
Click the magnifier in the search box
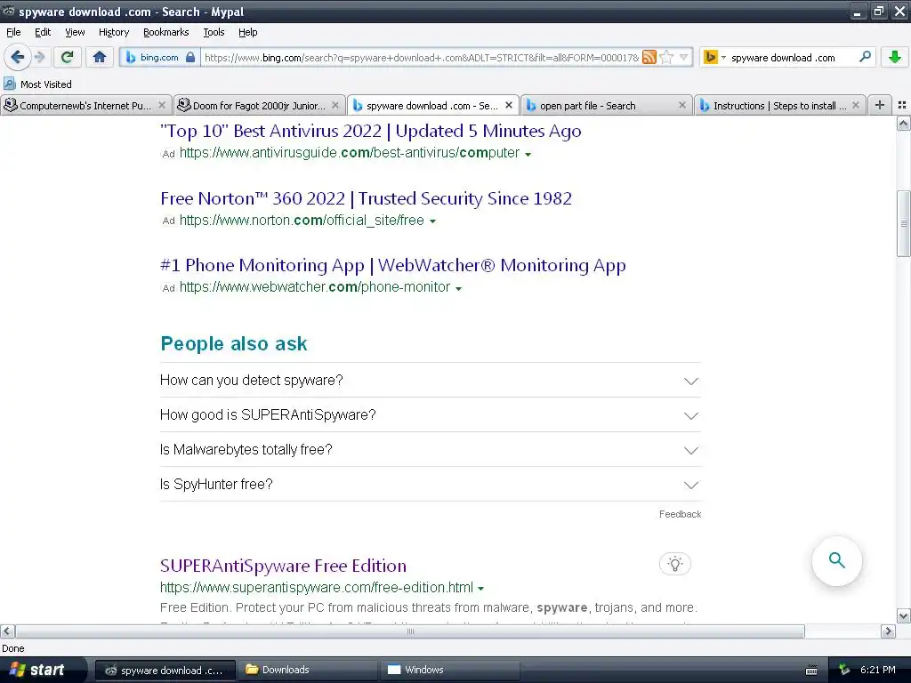[x=865, y=57]
